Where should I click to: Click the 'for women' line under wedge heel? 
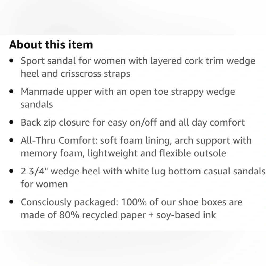[44, 184]
